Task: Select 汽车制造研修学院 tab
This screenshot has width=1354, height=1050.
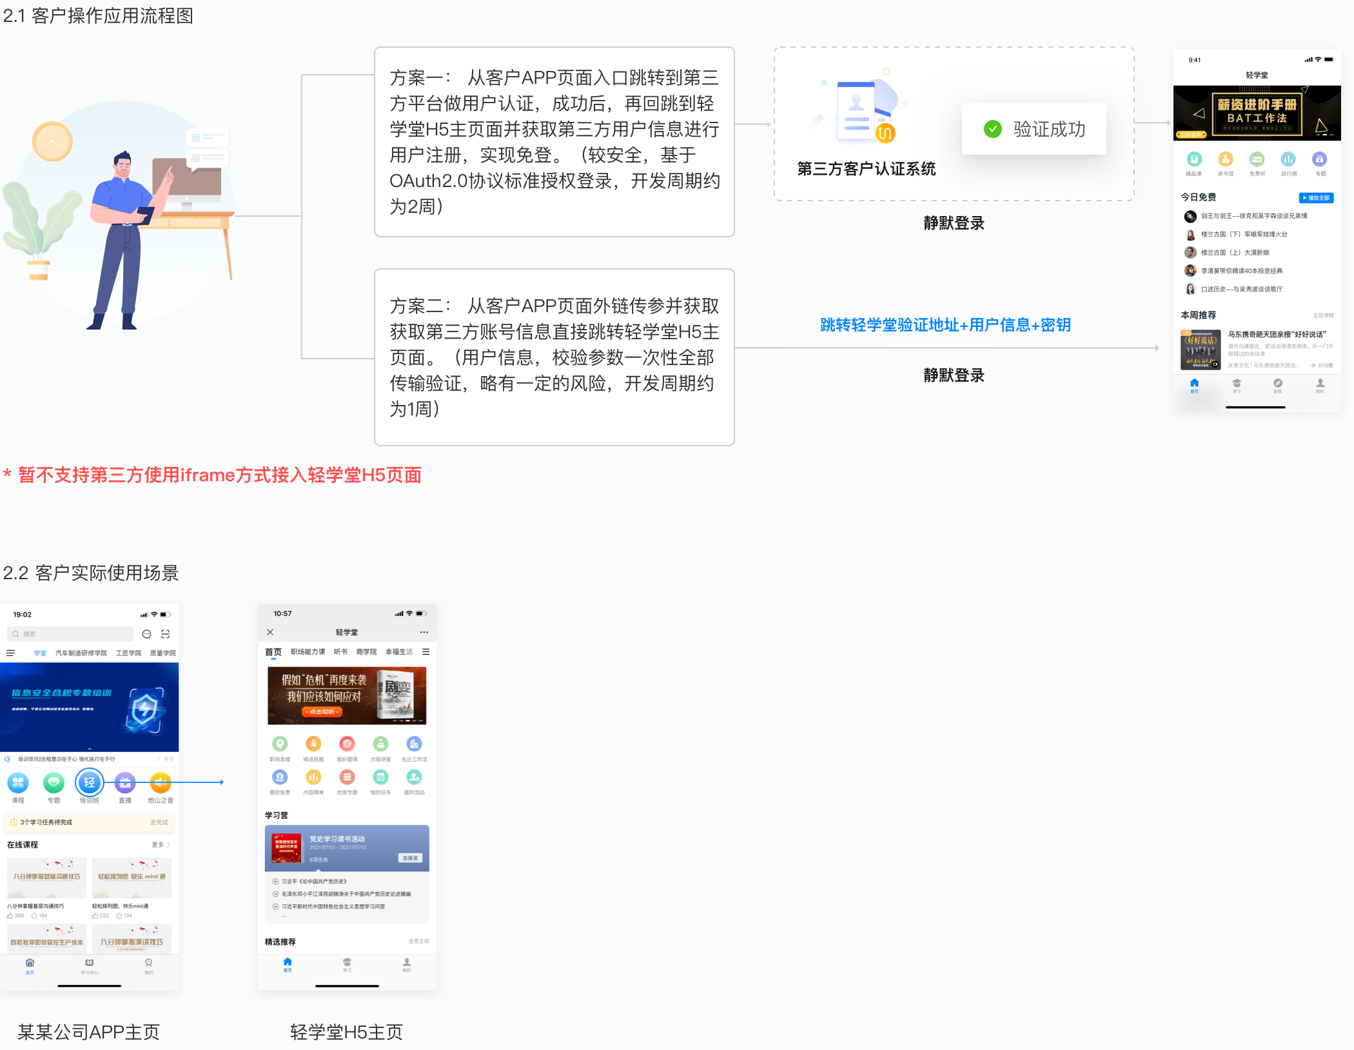Action: 81,653
